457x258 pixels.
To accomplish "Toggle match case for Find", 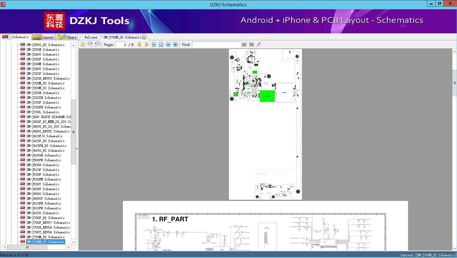I will coord(258,44).
